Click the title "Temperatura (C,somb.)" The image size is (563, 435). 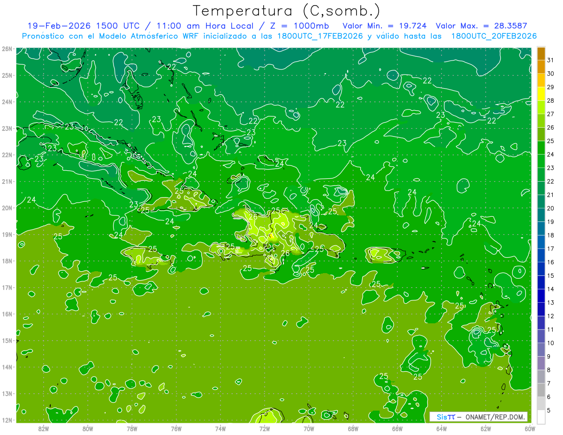287,11
